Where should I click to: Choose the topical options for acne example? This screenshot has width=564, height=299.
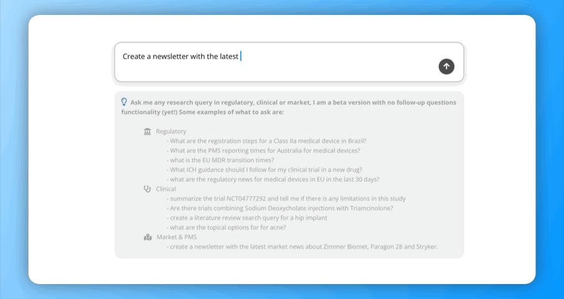point(226,227)
